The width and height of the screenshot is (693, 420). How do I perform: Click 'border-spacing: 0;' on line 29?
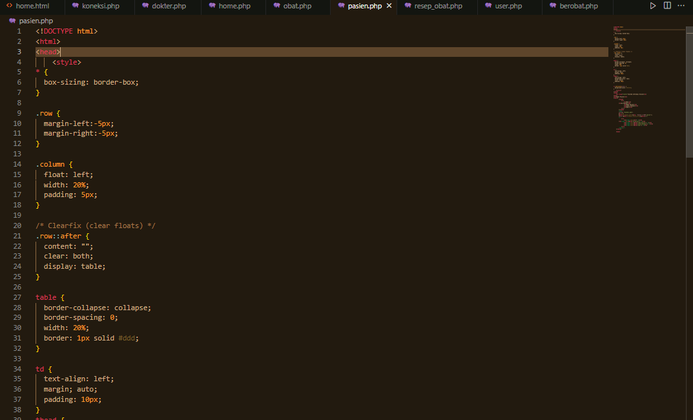click(81, 318)
